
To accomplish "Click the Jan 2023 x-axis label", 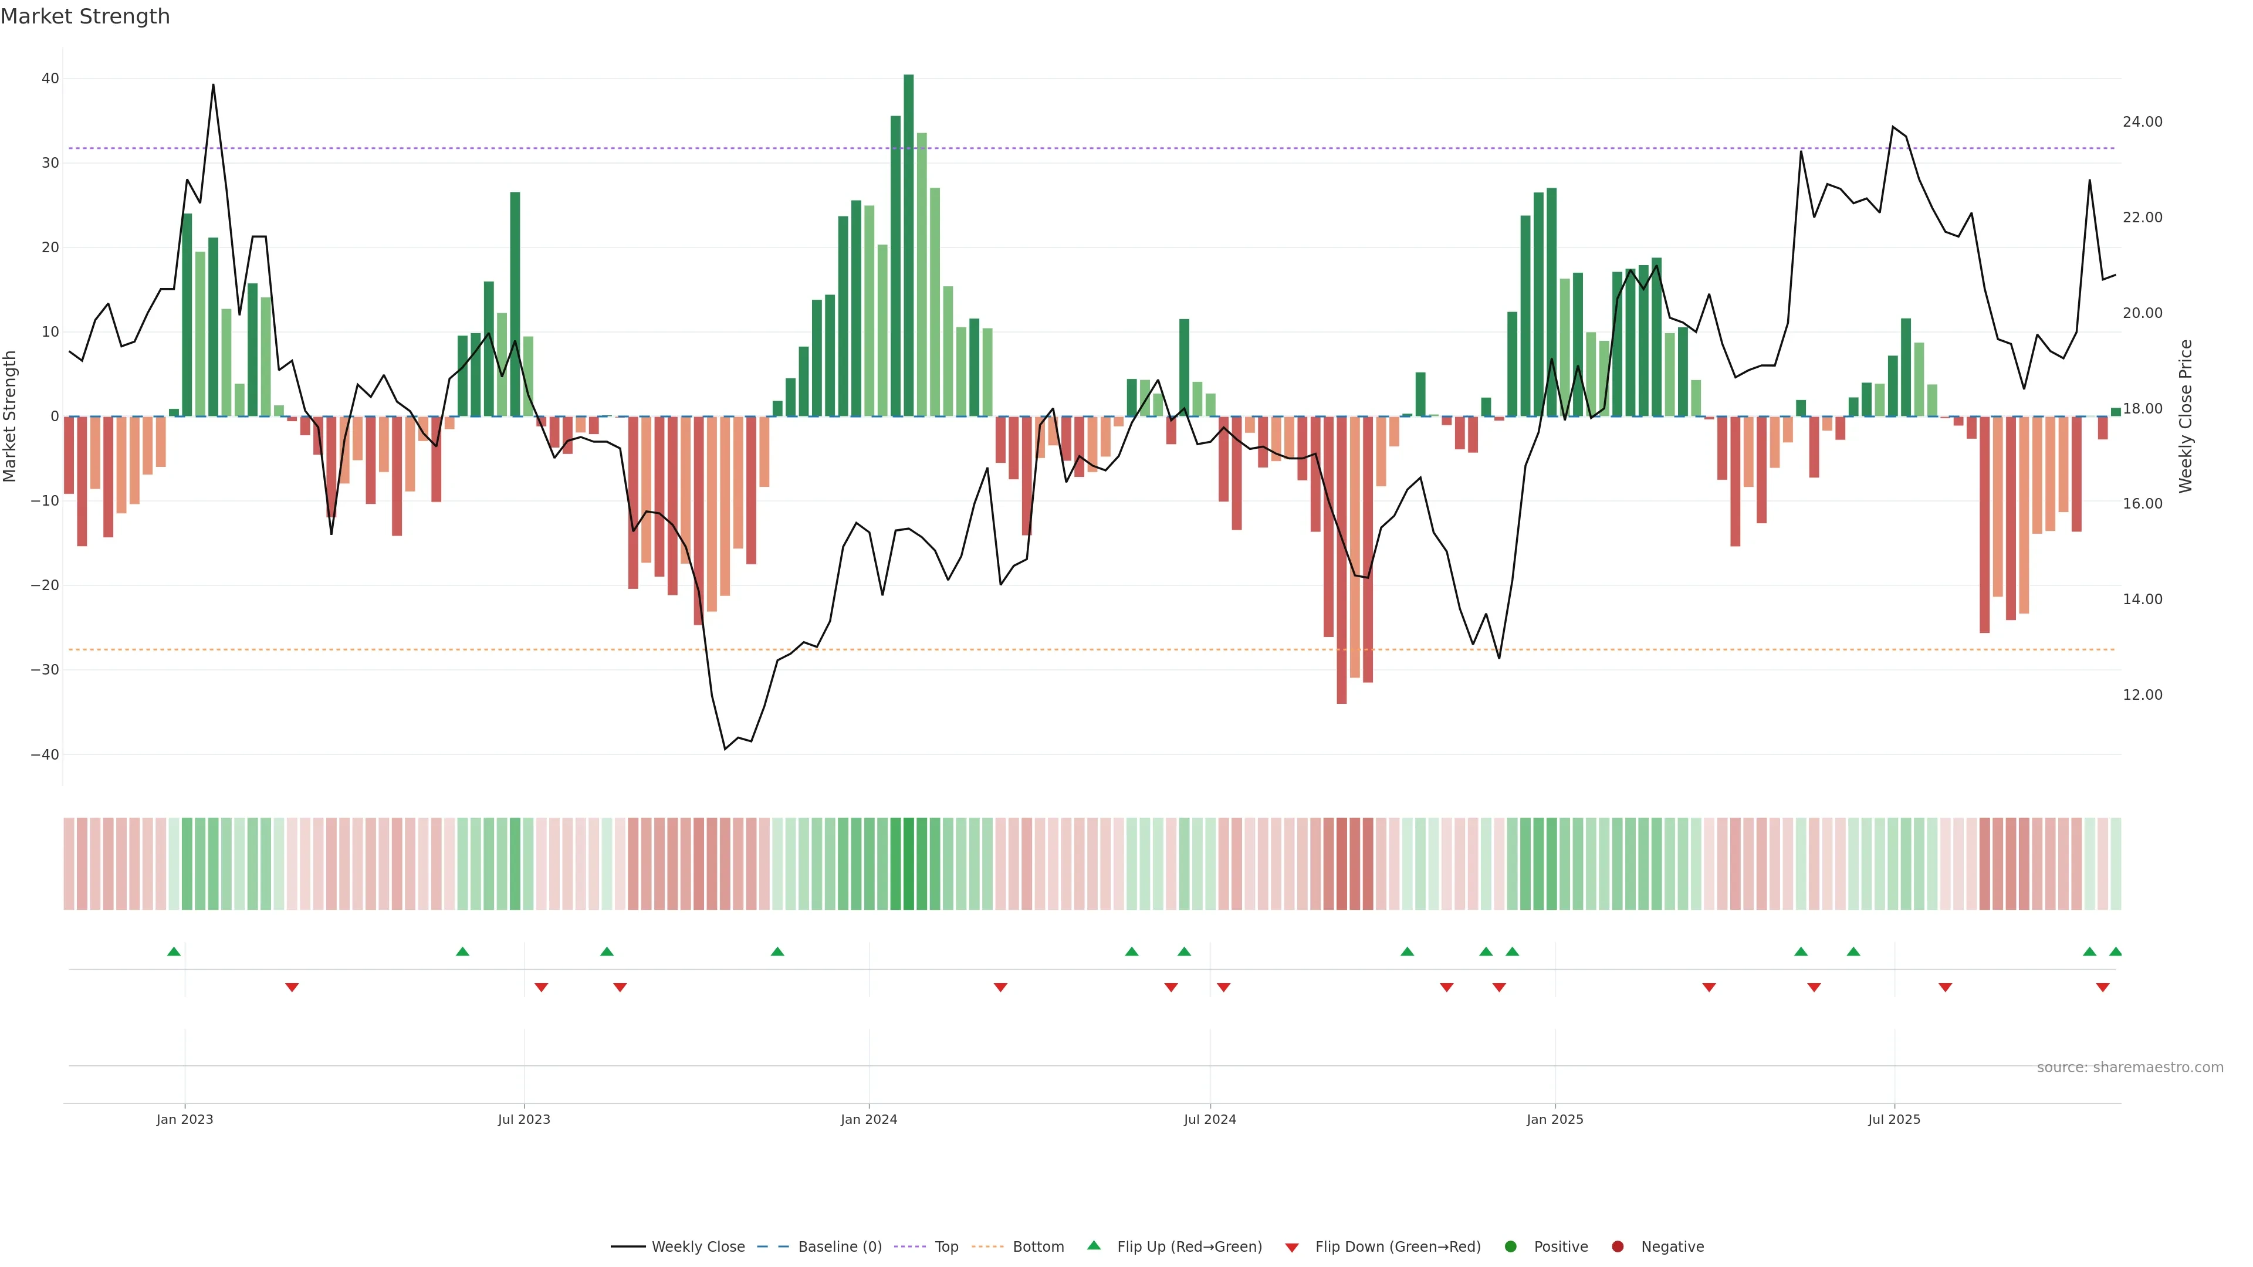I will [185, 1119].
